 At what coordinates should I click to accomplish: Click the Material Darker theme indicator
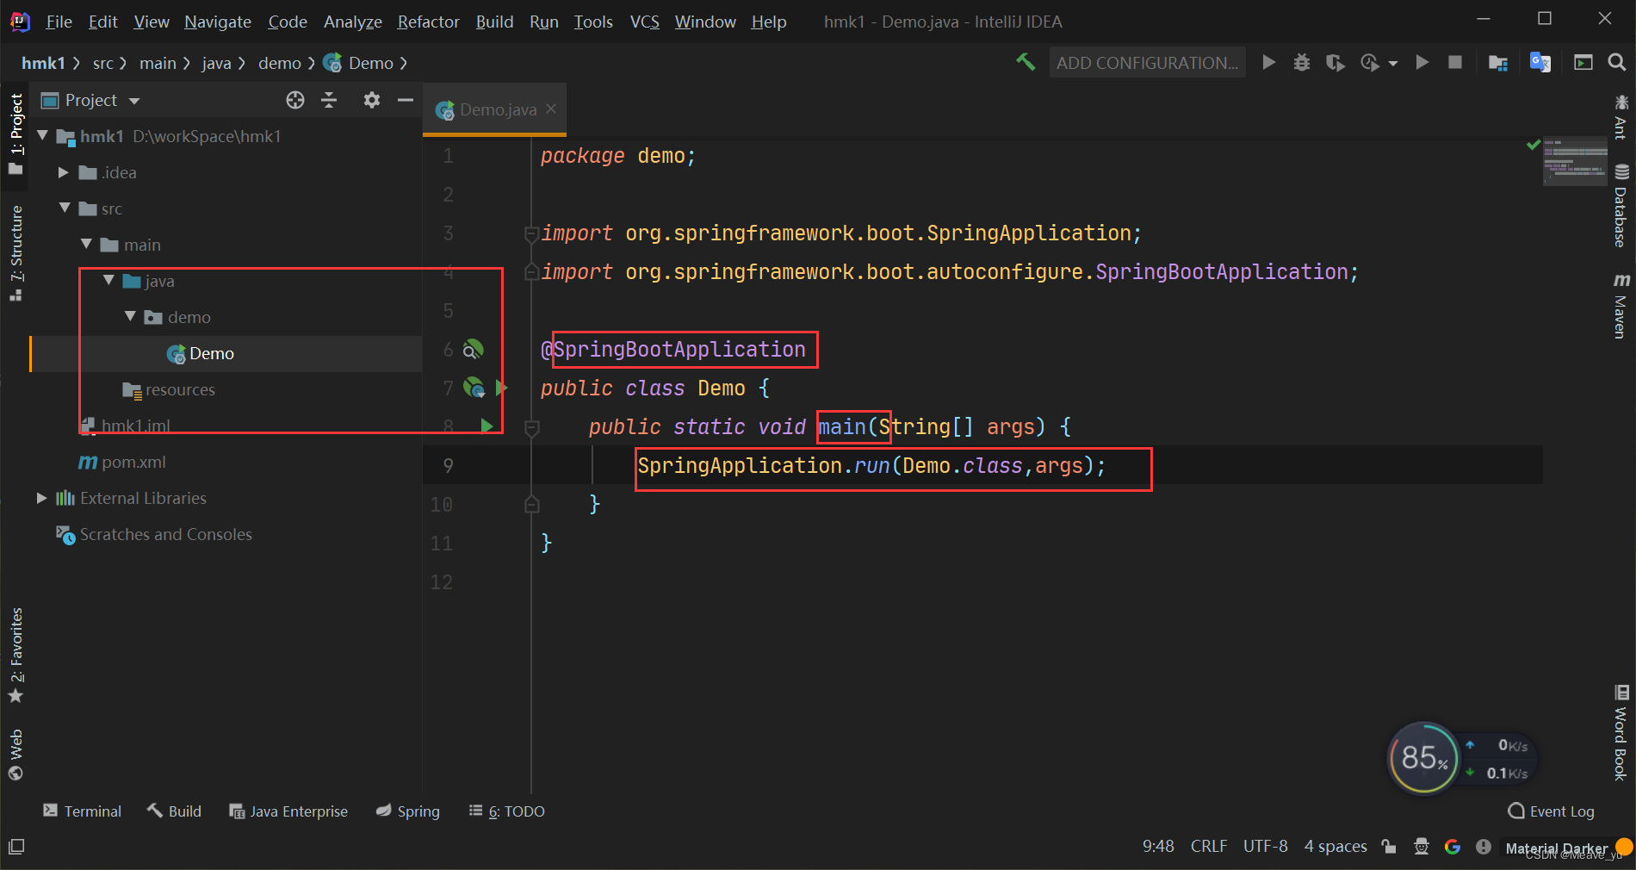point(1556,848)
